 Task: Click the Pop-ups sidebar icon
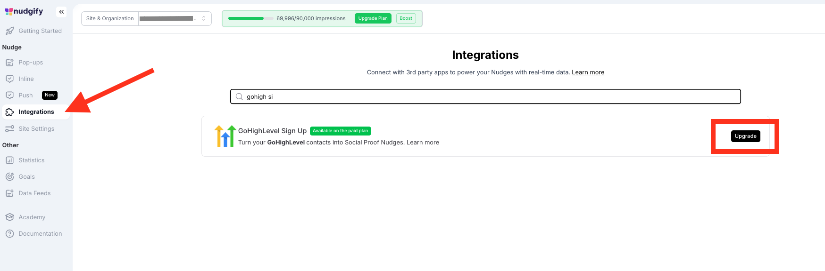coord(9,63)
